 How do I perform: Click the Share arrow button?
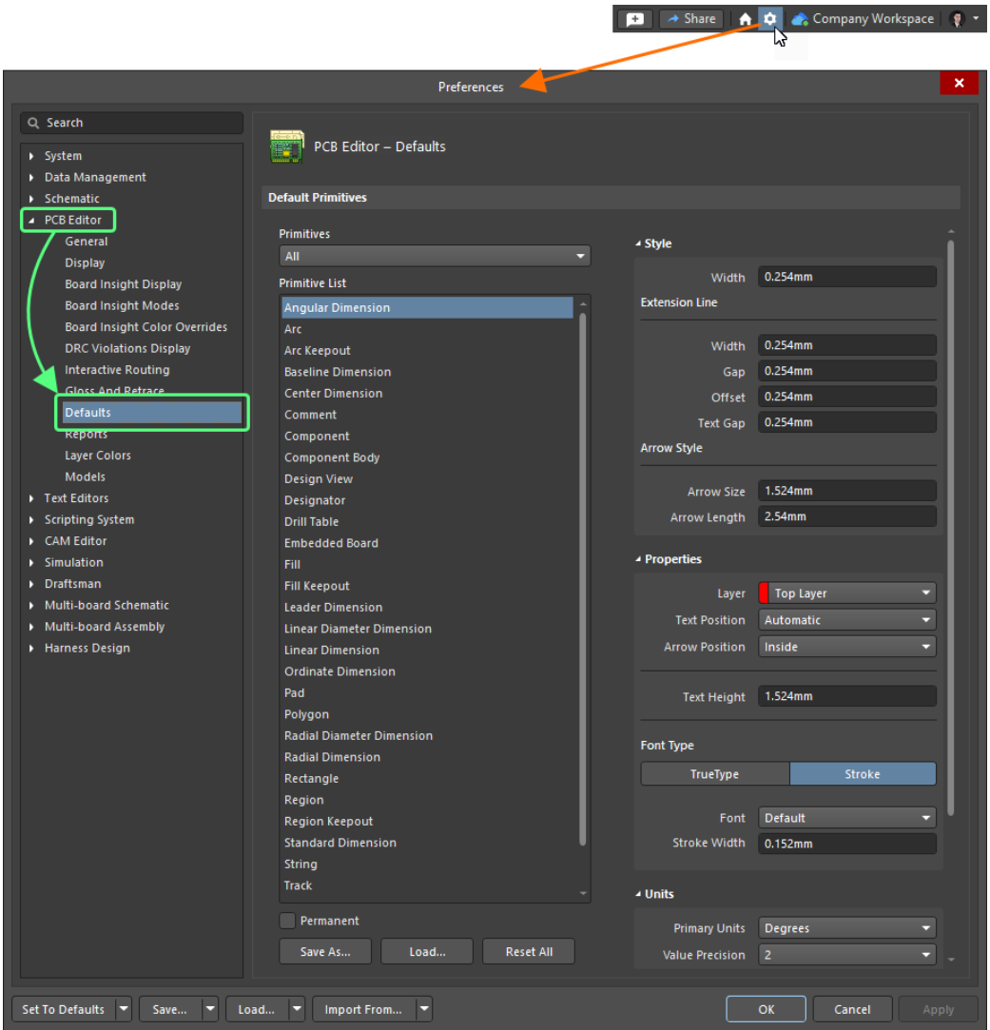[689, 19]
